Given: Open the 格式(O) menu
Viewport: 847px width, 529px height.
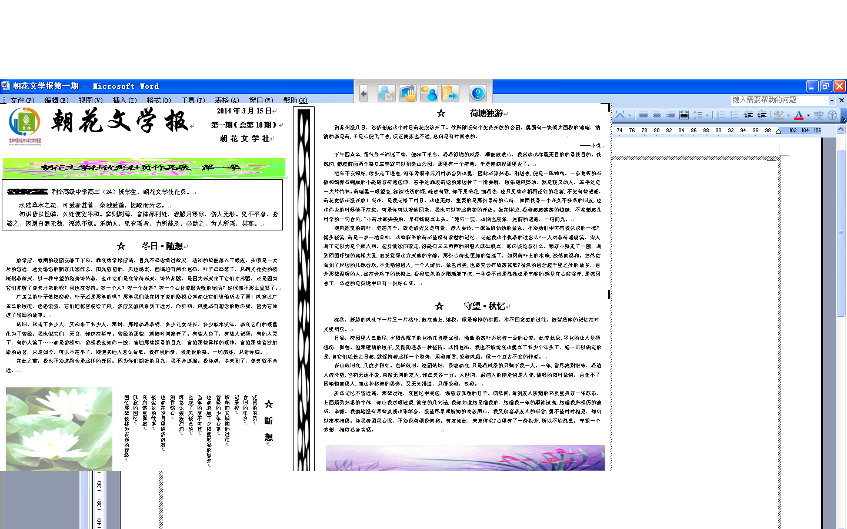Looking at the screenshot, I should pos(159,100).
